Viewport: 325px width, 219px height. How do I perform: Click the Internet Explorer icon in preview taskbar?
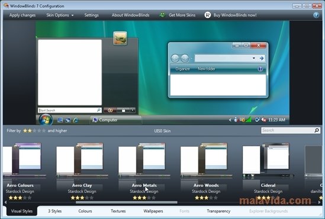[76, 120]
